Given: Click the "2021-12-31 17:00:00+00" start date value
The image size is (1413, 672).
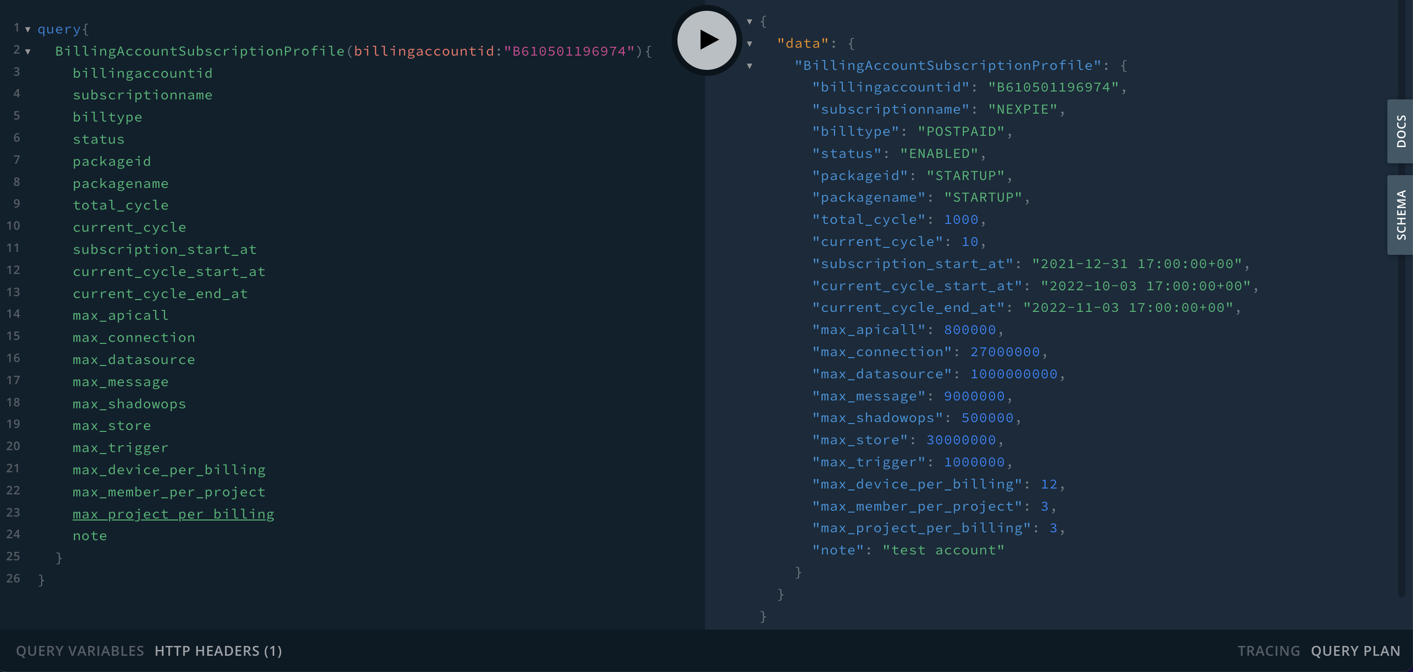Looking at the screenshot, I should [1137, 264].
